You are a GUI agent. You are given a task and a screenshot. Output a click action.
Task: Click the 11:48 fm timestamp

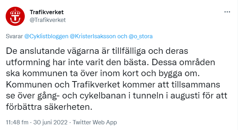17,122
